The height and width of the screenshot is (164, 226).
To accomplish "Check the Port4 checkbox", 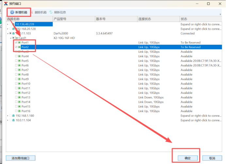I will tap(16, 56).
